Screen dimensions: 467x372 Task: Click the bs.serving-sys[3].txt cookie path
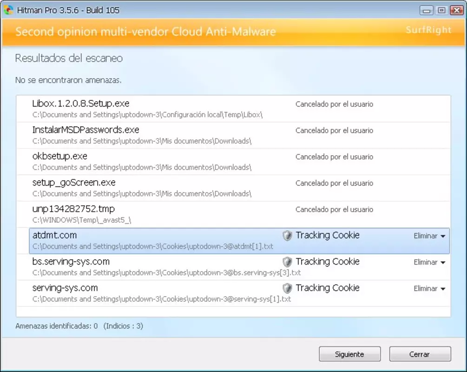tap(166, 273)
